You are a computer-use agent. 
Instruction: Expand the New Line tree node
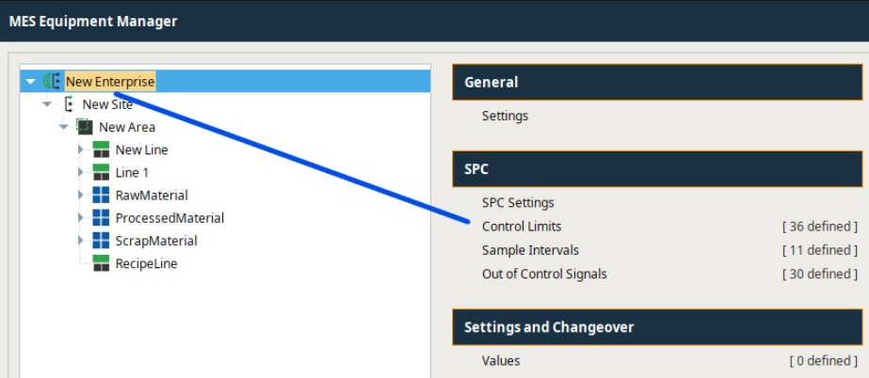[x=81, y=150]
